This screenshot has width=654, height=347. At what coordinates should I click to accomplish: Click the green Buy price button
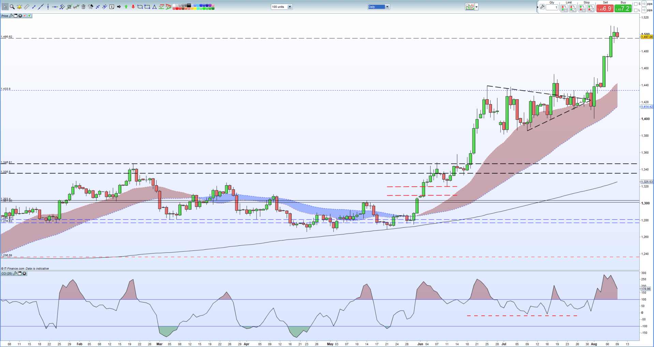pos(623,9)
